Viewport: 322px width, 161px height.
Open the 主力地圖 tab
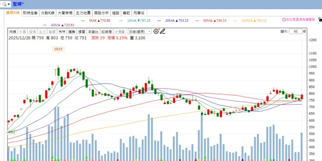pos(83,13)
